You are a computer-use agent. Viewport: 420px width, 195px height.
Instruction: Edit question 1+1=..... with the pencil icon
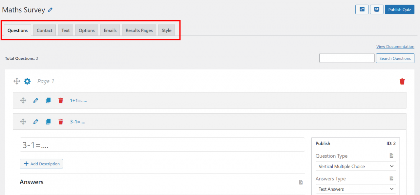point(36,100)
